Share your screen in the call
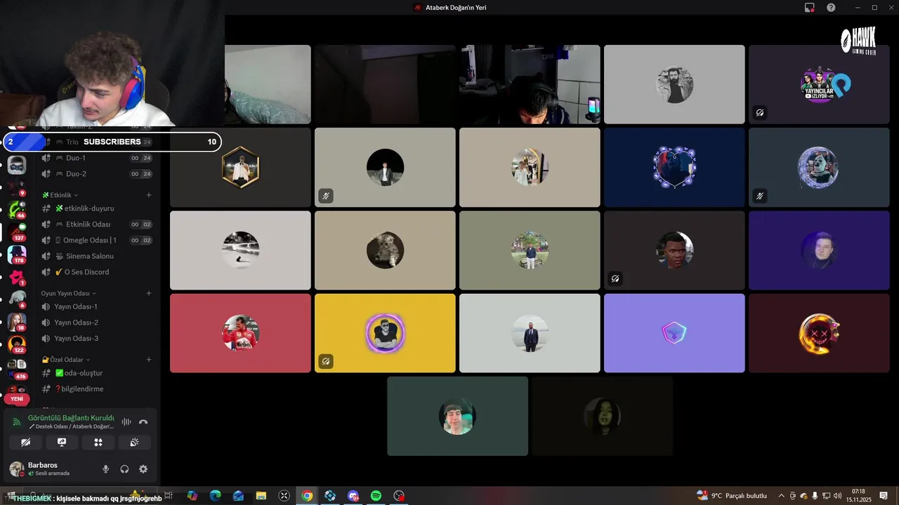Viewport: 899px width, 505px height. tap(62, 442)
